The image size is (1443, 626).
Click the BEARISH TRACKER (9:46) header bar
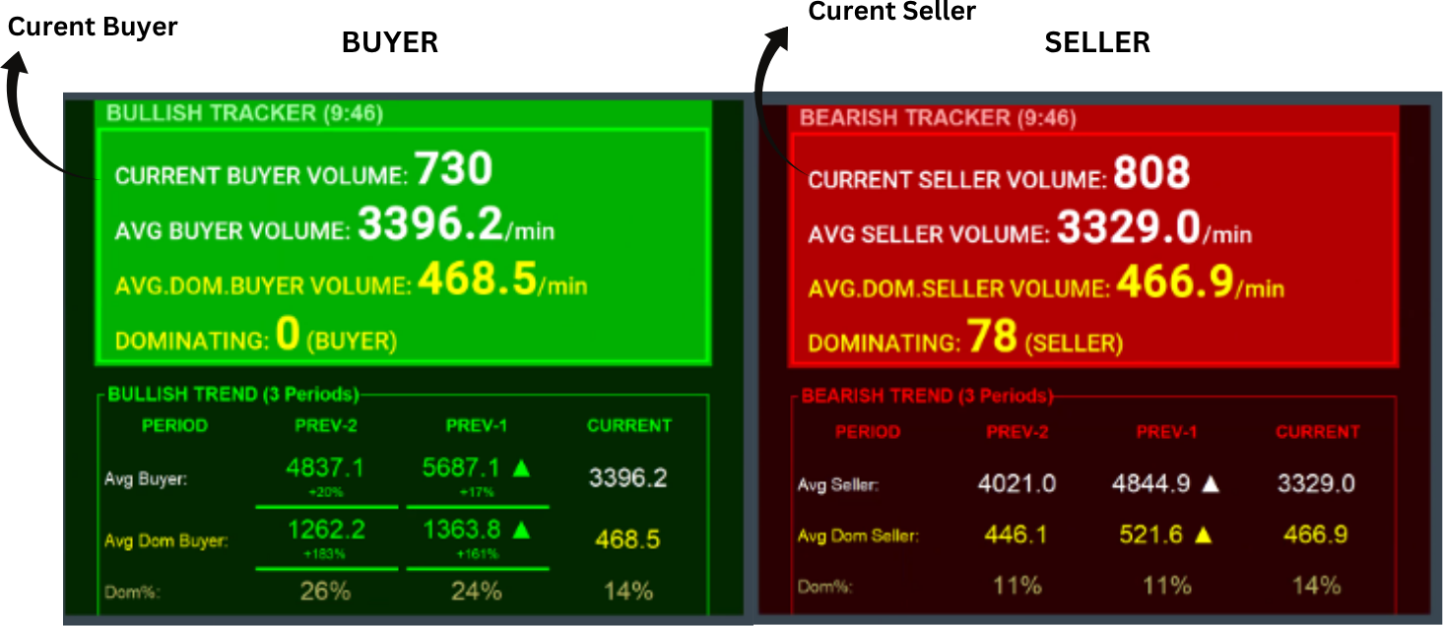coord(1083,114)
